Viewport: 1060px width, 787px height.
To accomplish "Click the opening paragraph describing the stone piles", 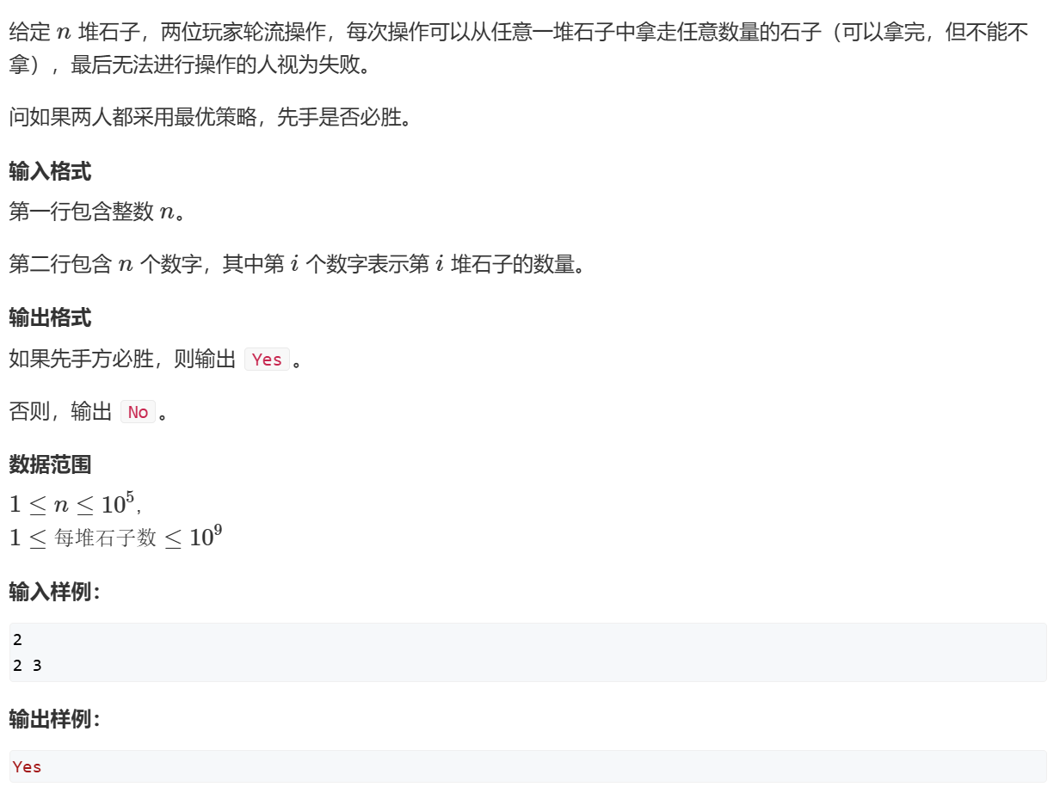I will click(x=519, y=49).
